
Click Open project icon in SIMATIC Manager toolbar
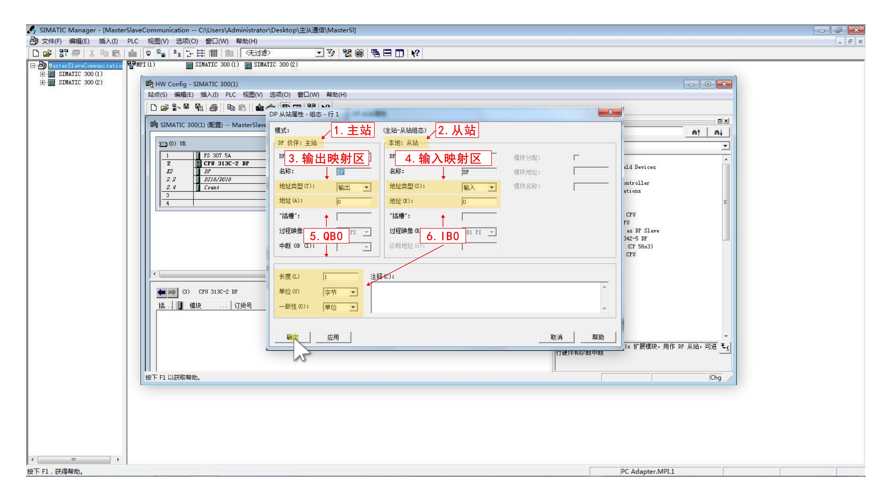tap(48, 53)
